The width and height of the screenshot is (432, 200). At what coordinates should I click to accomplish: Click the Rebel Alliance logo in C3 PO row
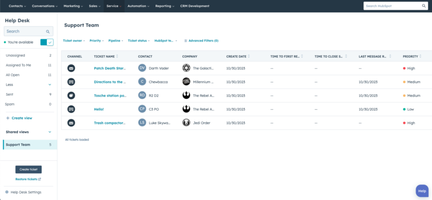pos(186,109)
